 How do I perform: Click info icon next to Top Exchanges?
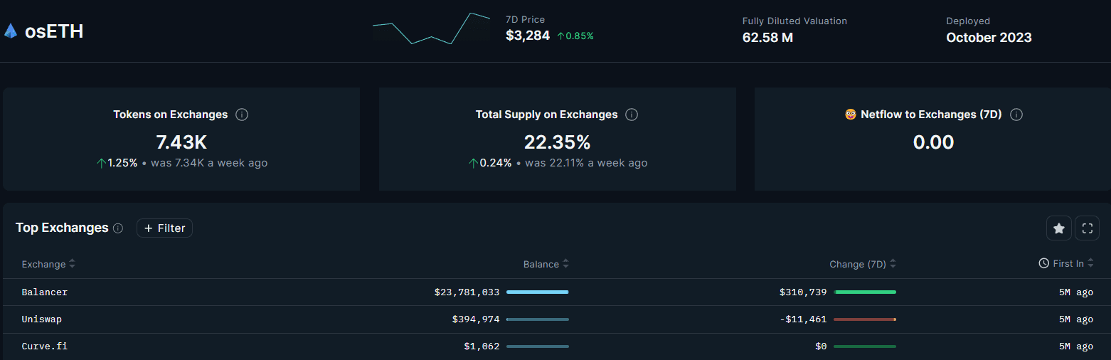pos(118,228)
